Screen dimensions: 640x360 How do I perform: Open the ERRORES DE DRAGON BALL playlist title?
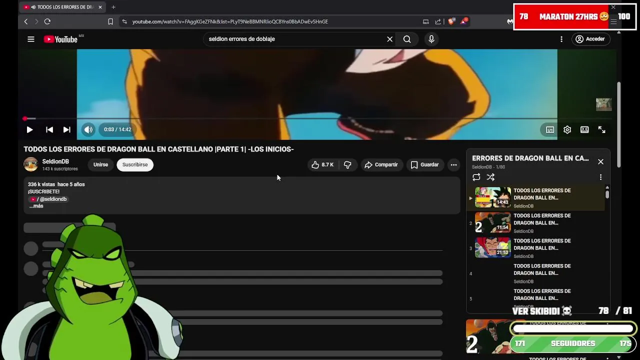pyautogui.click(x=530, y=158)
